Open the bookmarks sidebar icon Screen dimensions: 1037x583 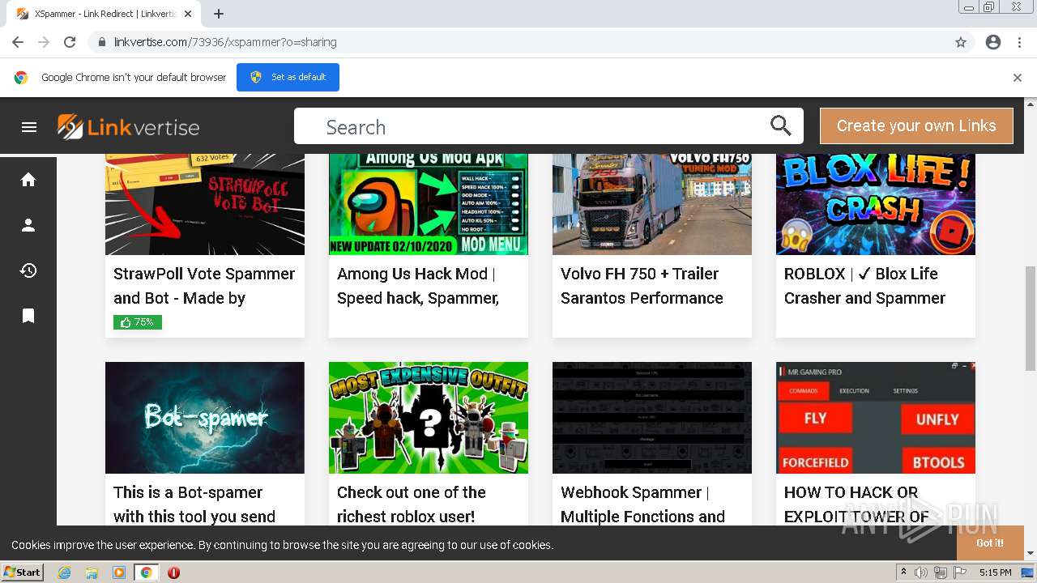click(x=28, y=316)
